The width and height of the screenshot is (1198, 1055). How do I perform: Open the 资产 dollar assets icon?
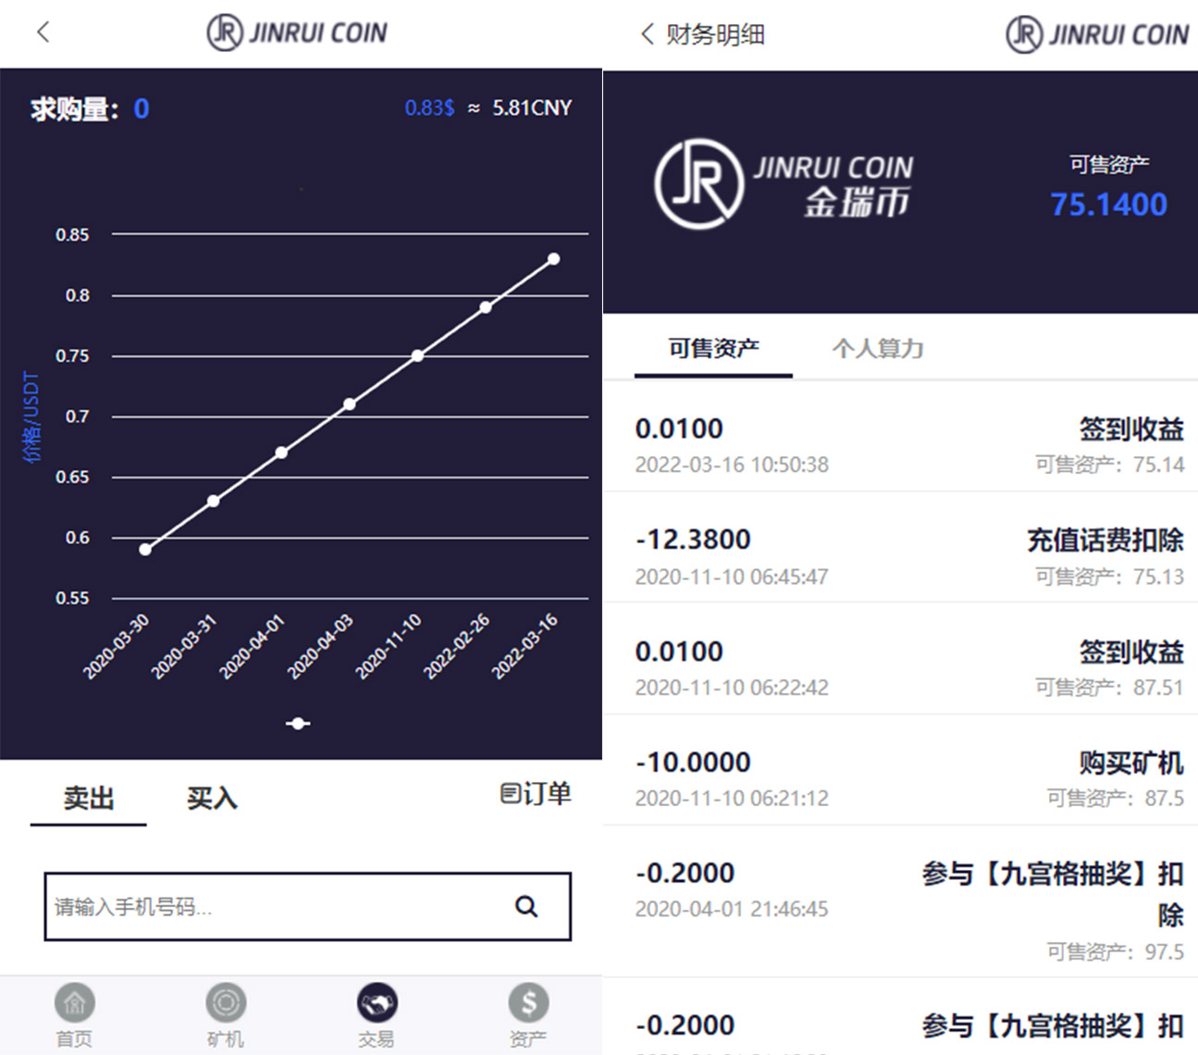528,1003
